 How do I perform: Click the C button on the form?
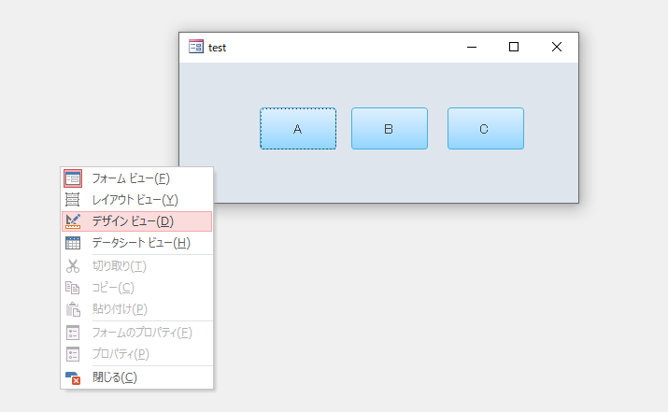pos(486,129)
